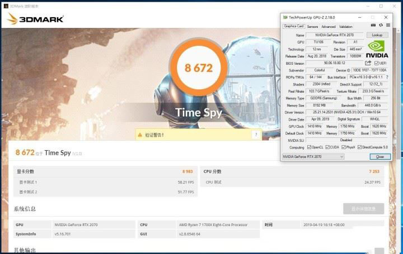The width and height of the screenshot is (403, 254).
Task: Click the Memory Size 8192 MB field
Action: click(x=319, y=105)
